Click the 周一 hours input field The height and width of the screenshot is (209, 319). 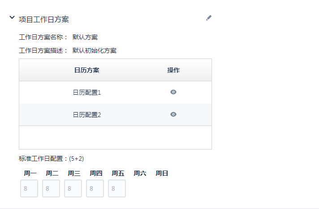tap(29, 188)
